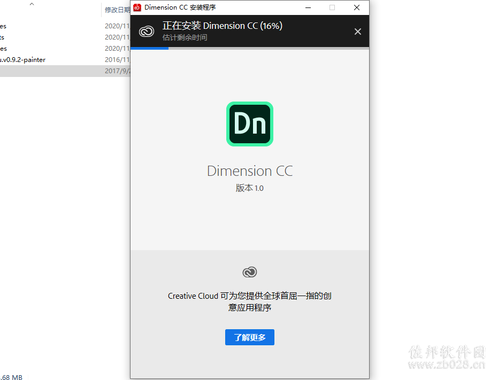Click the 了解更多 button
This screenshot has width=498, height=380.
(250, 337)
